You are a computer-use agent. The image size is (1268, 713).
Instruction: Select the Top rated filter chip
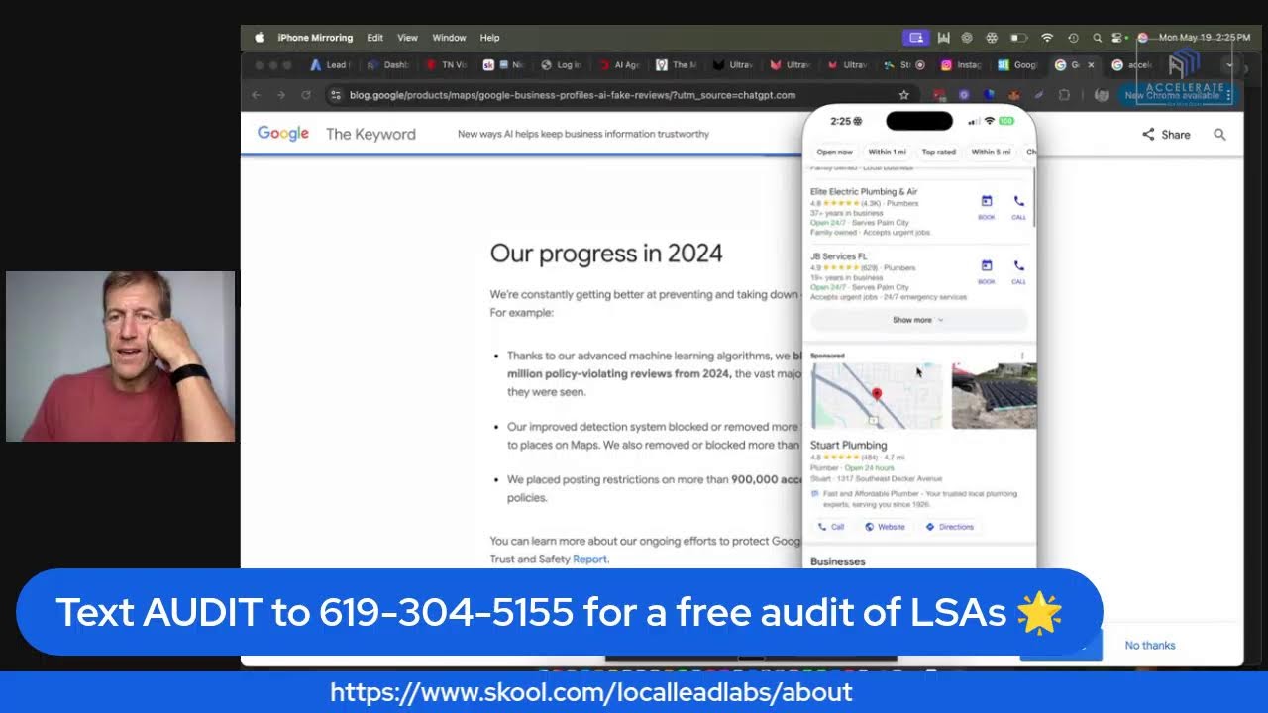coord(938,152)
